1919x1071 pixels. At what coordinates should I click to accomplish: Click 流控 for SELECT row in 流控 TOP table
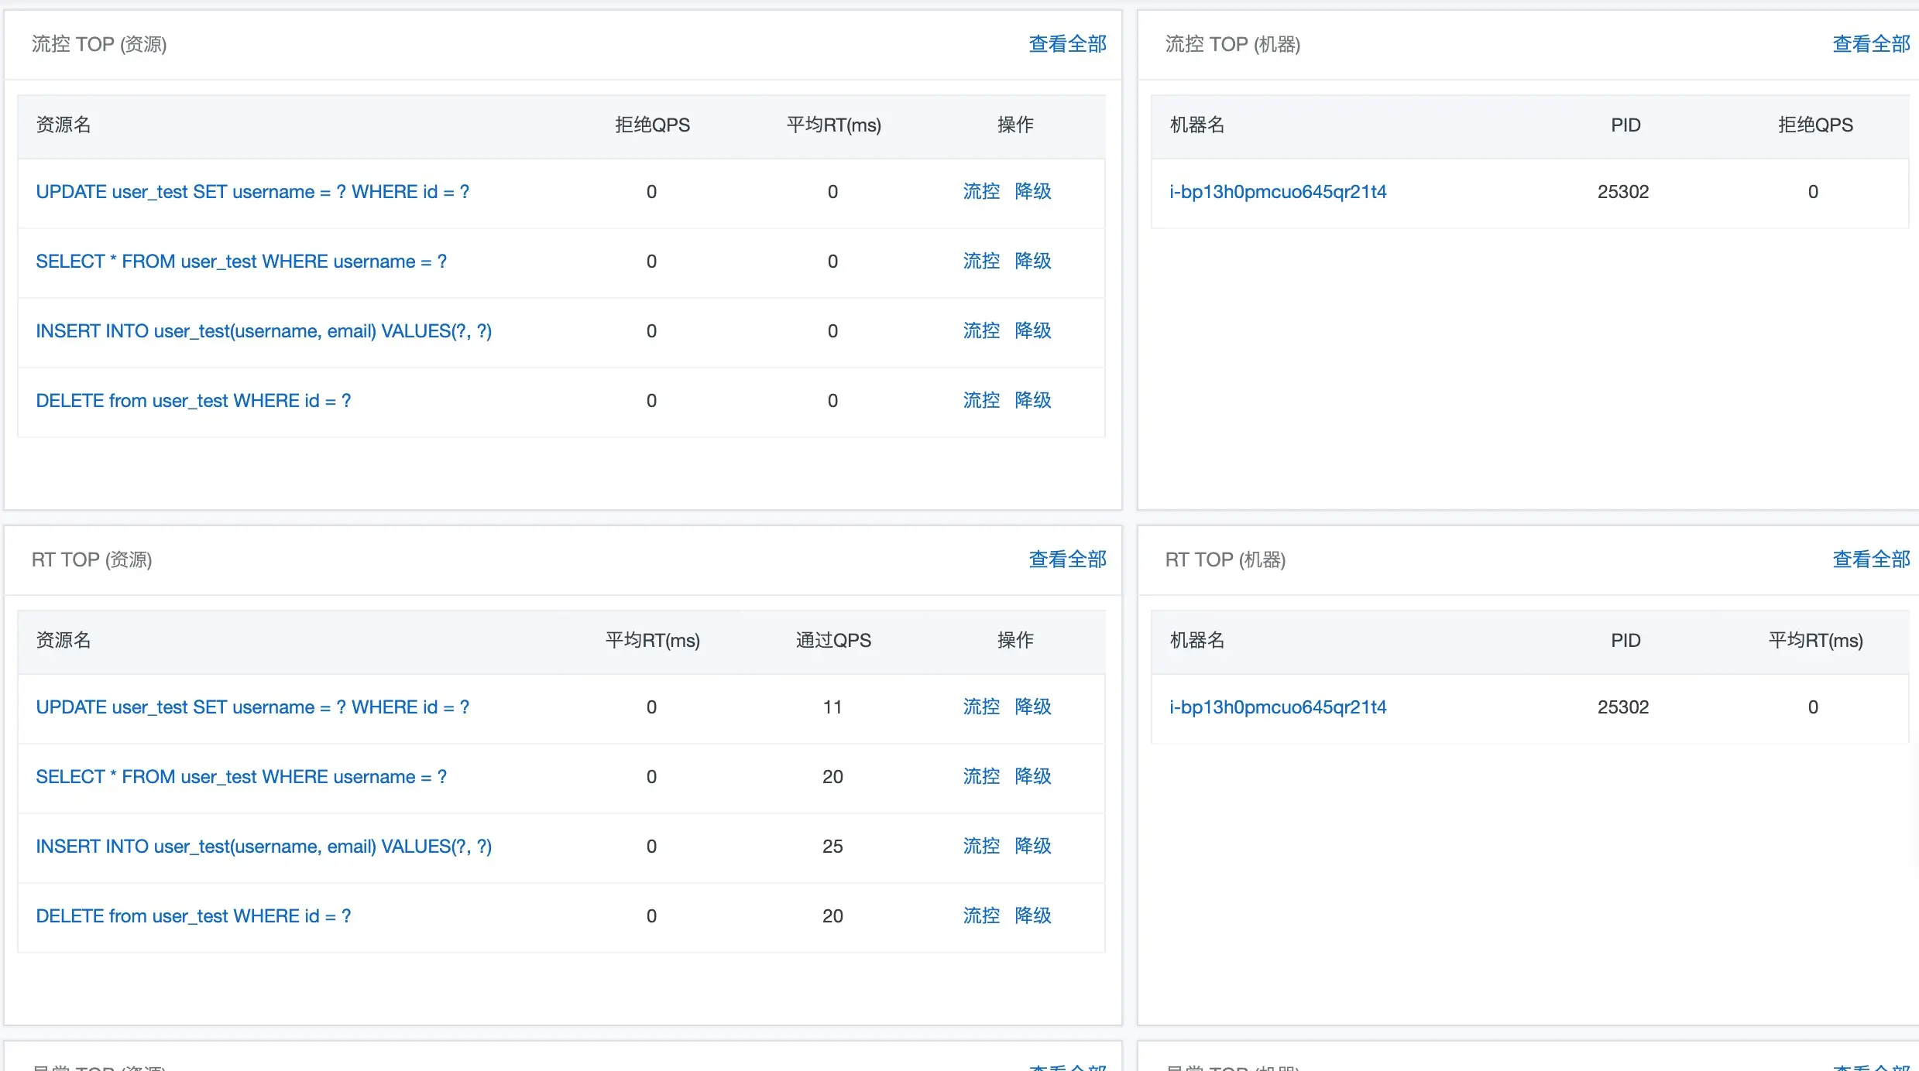[981, 261]
